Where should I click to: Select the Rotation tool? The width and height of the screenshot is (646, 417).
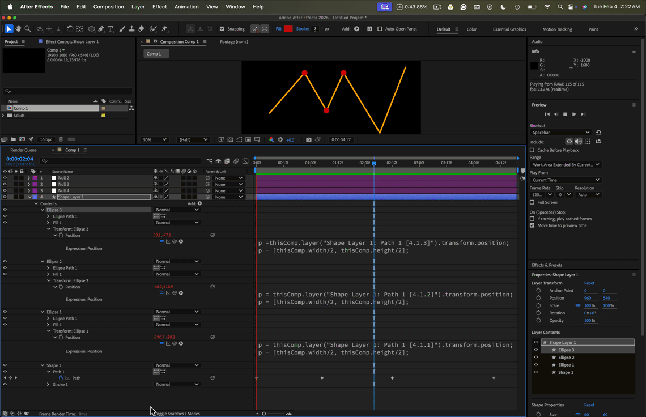[70, 29]
